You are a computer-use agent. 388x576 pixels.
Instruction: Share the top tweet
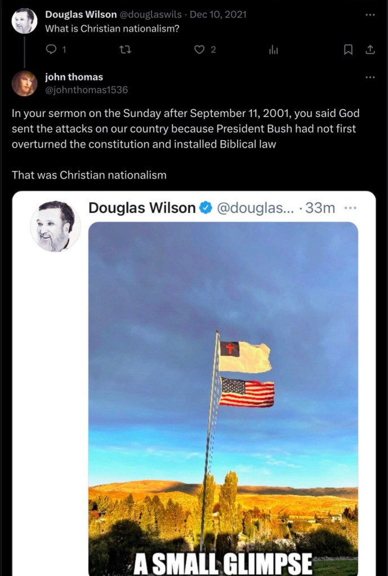pyautogui.click(x=371, y=50)
